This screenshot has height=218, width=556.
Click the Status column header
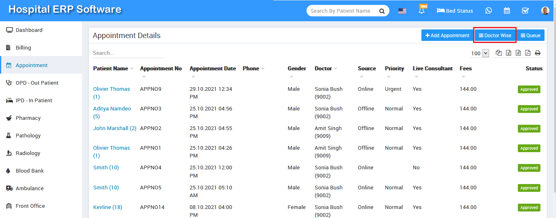point(534,68)
